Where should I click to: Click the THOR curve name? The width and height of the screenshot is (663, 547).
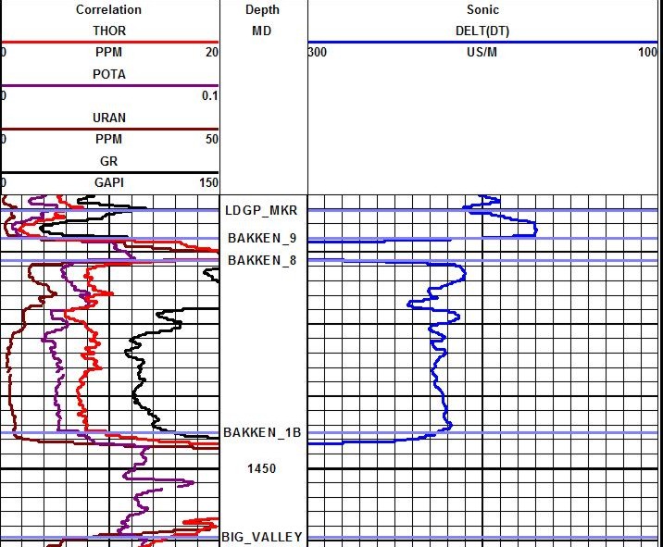109,31
